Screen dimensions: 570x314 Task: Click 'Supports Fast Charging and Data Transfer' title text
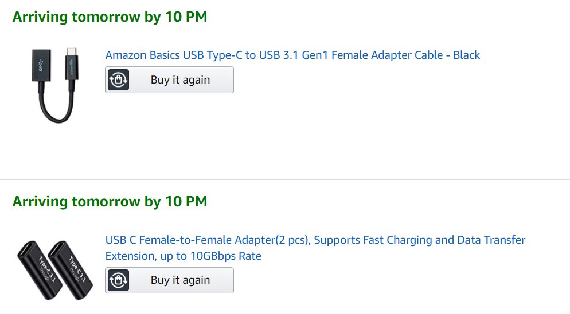tap(420, 240)
